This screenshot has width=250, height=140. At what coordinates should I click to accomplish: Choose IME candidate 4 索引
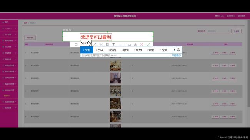point(125,50)
